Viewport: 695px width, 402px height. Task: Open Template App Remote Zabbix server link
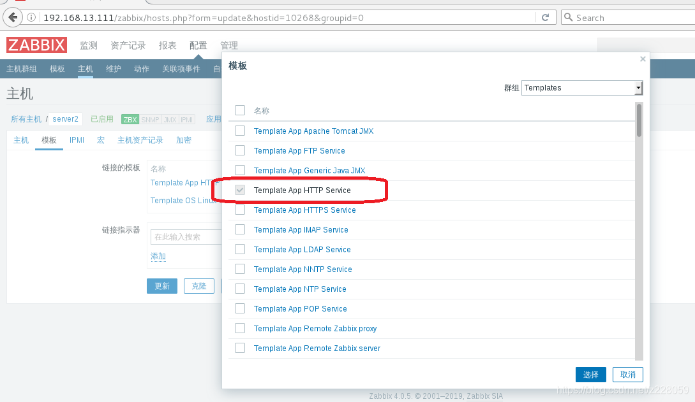317,348
